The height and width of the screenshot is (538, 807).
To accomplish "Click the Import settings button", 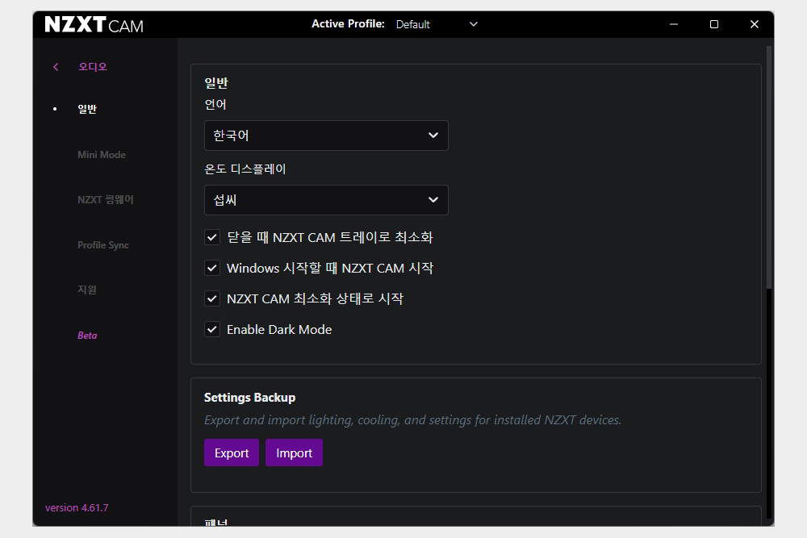I will 294,453.
